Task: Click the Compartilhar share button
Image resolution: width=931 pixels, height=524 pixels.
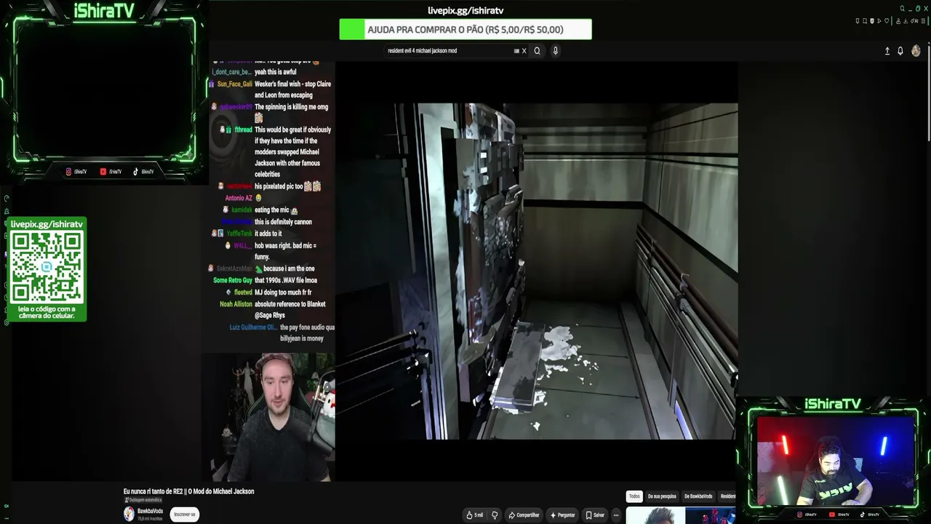Action: point(524,515)
